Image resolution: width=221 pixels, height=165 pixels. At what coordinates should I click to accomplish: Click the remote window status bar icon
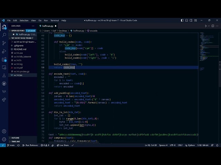tap(3, 145)
